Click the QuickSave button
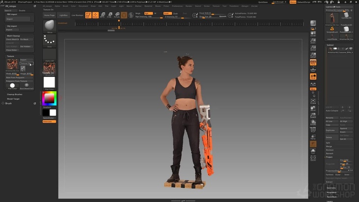Image resolution: width=359 pixels, height=202 pixels. (263, 2)
